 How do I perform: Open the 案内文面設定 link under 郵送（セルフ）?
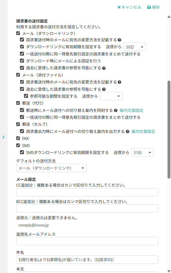tap(143, 131)
